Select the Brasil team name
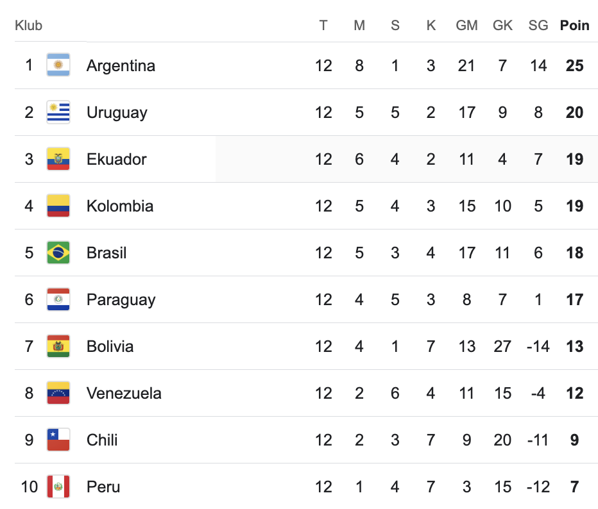 pyautogui.click(x=107, y=253)
